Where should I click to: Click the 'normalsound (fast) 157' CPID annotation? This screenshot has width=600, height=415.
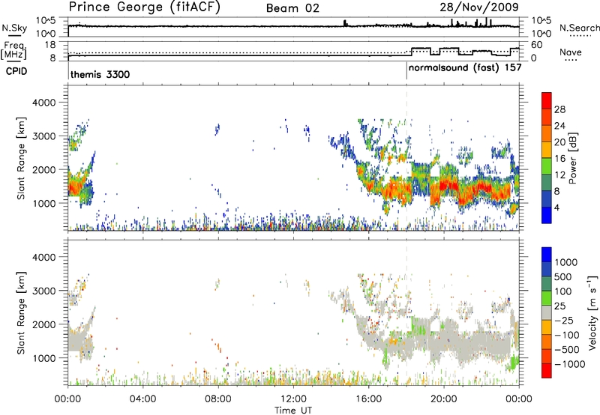point(465,68)
